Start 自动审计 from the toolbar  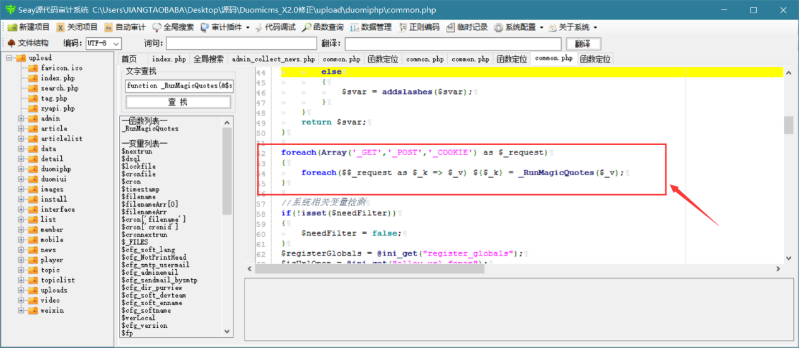point(125,27)
